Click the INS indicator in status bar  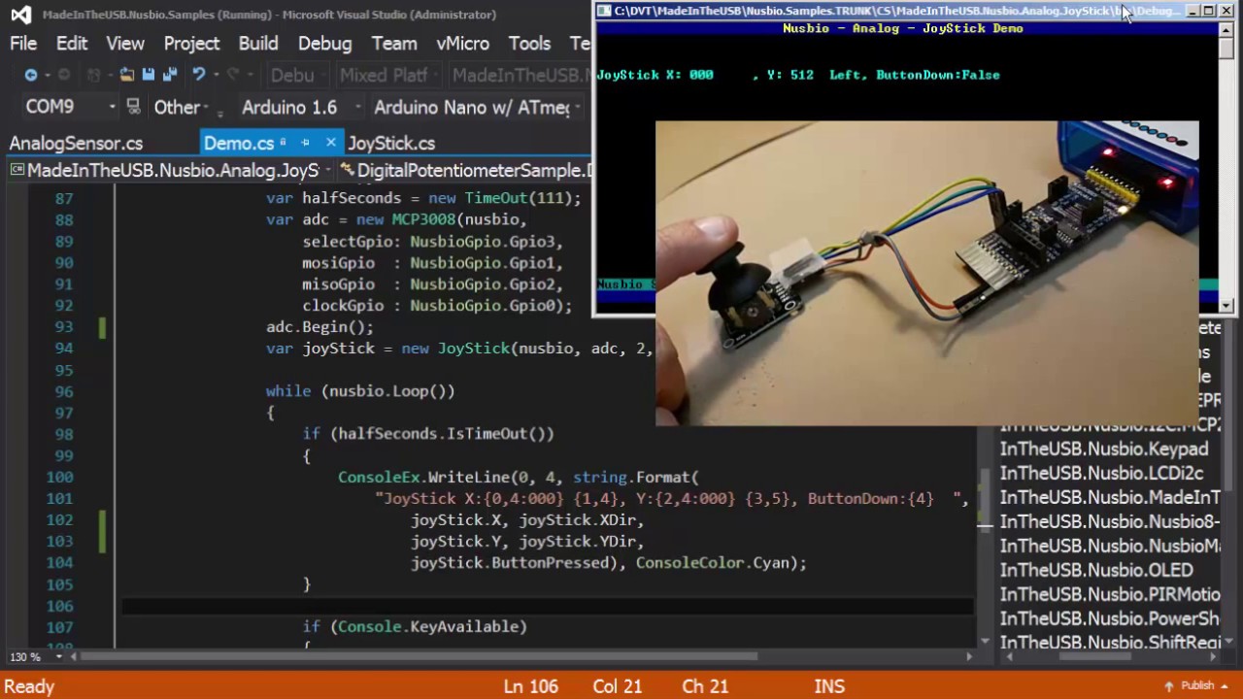coord(828,686)
